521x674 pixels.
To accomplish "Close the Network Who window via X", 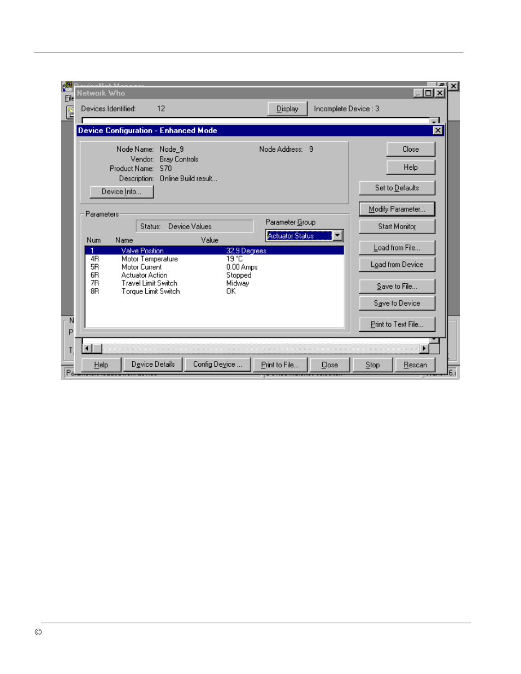I will tap(440, 93).
